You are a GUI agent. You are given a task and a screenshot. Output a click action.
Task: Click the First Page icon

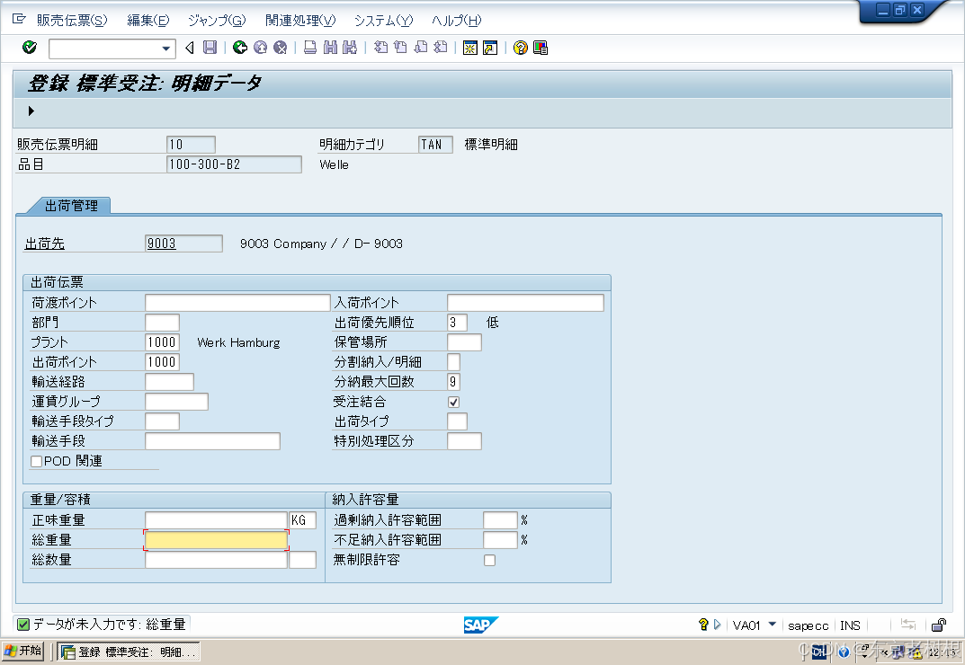[x=381, y=48]
